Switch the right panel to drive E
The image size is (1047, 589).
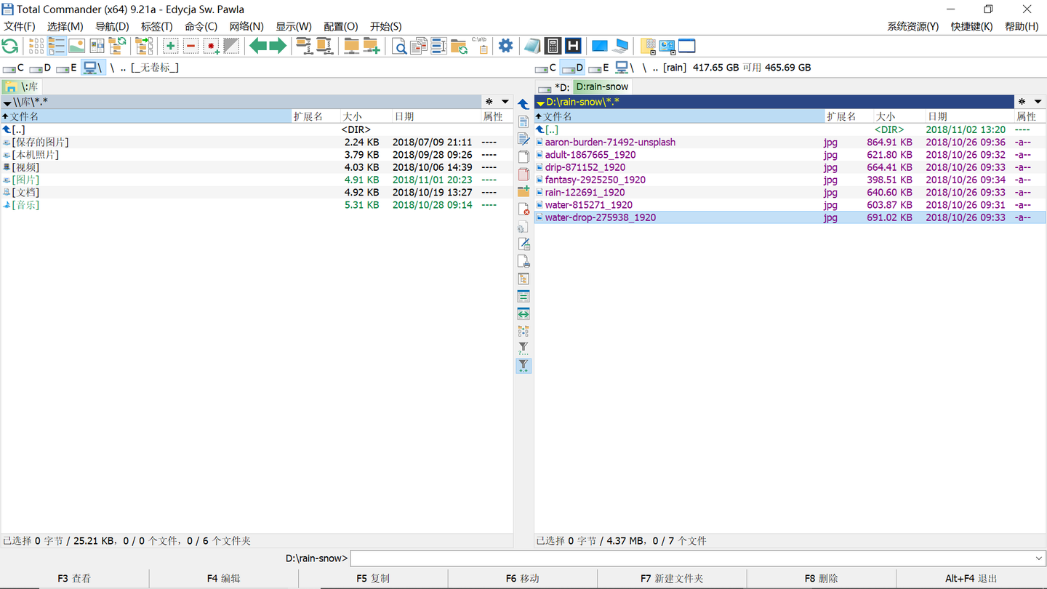pos(599,68)
